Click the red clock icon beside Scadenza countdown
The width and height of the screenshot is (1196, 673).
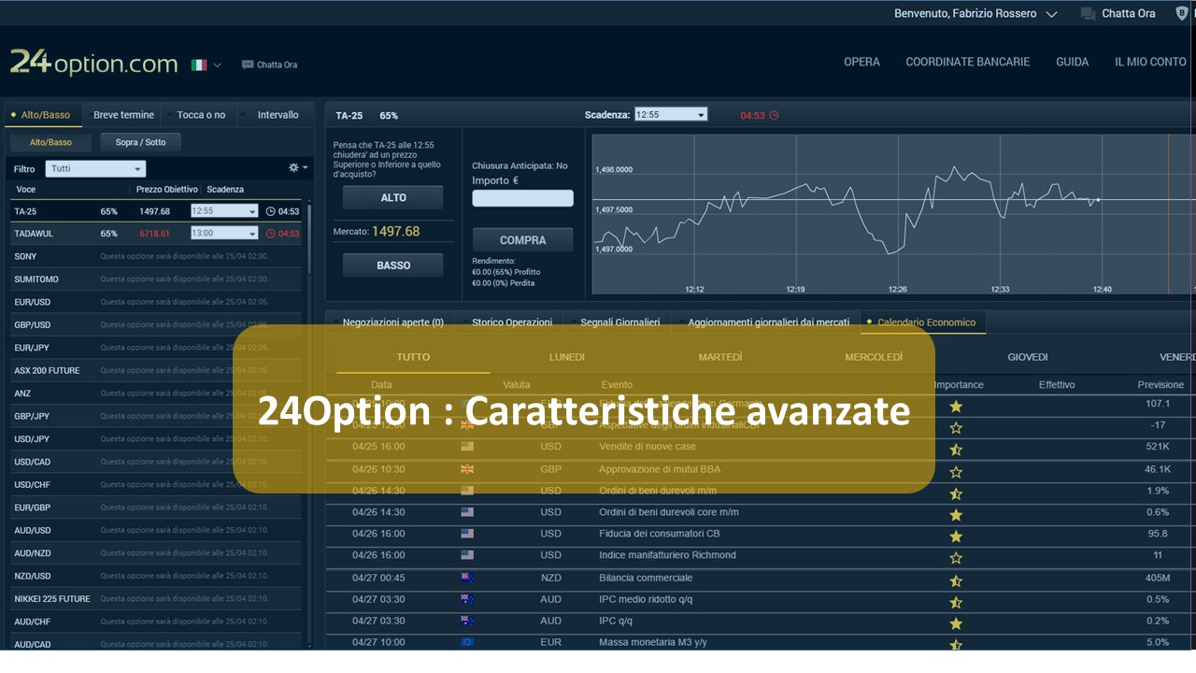(774, 115)
